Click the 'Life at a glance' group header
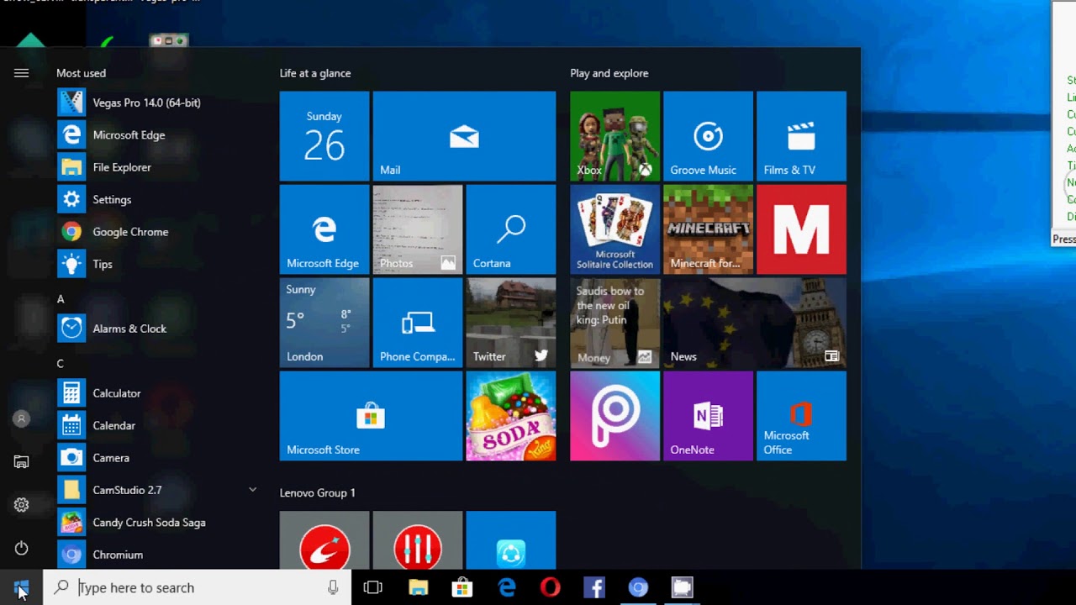 pyautogui.click(x=315, y=73)
